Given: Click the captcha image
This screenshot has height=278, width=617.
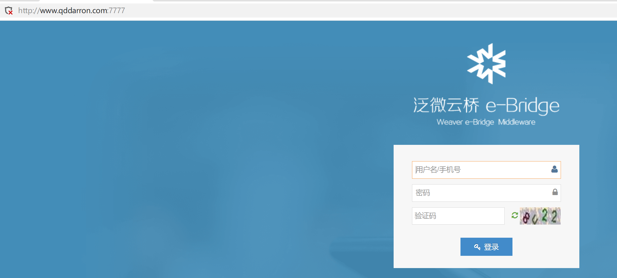Looking at the screenshot, I should pos(540,216).
